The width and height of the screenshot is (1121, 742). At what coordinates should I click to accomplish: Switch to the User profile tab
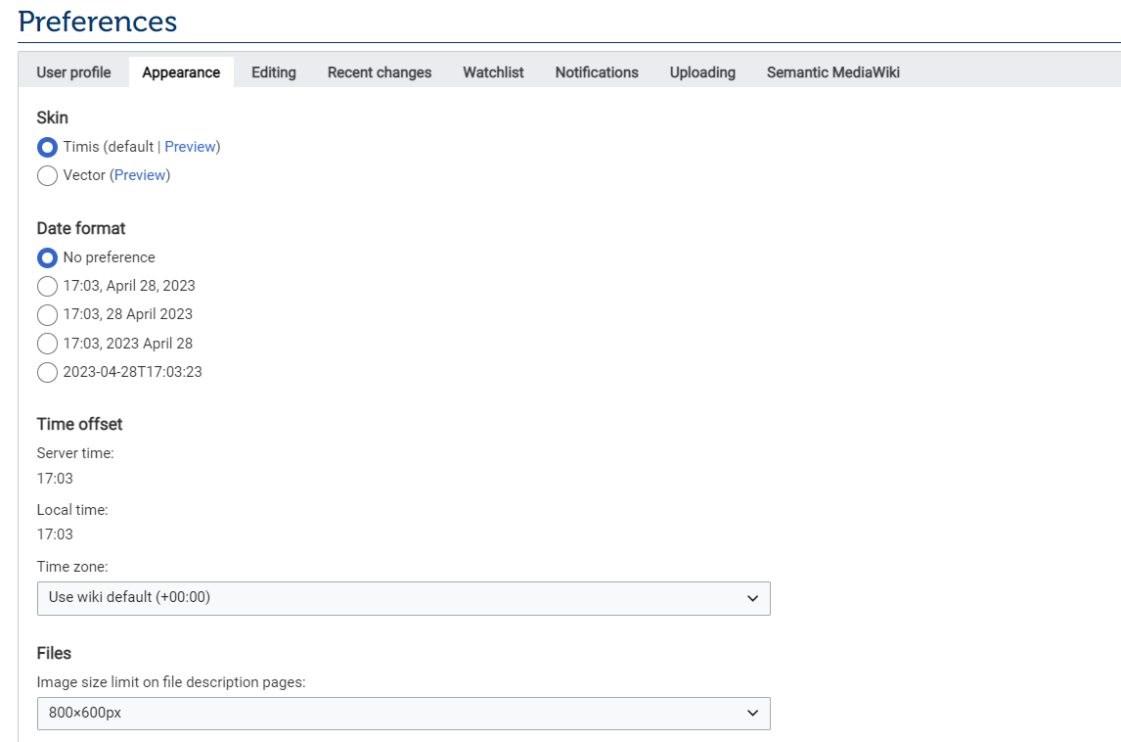click(73, 71)
